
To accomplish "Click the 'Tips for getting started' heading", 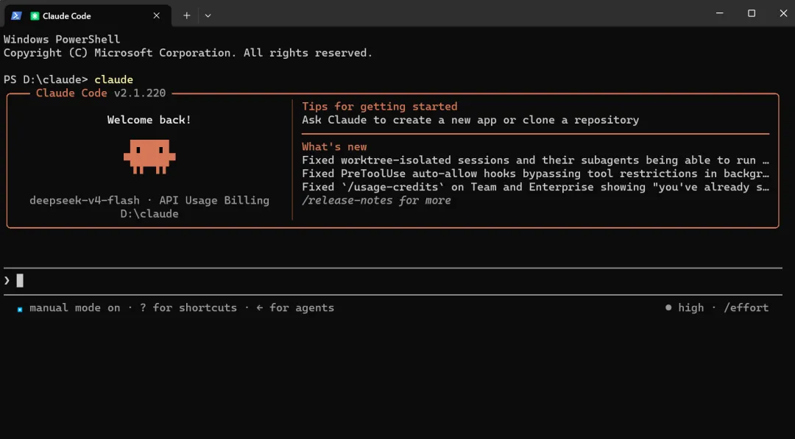I will [x=380, y=107].
